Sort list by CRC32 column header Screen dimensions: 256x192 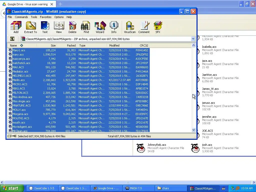tap(141, 45)
